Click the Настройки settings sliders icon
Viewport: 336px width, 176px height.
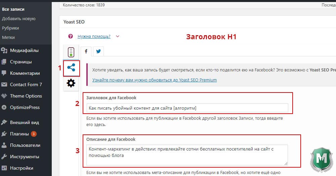point(4,168)
